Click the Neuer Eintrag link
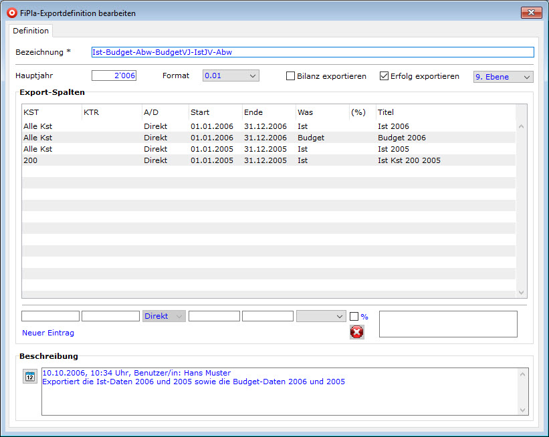Viewport: 549px width, 437px height. pyautogui.click(x=48, y=333)
